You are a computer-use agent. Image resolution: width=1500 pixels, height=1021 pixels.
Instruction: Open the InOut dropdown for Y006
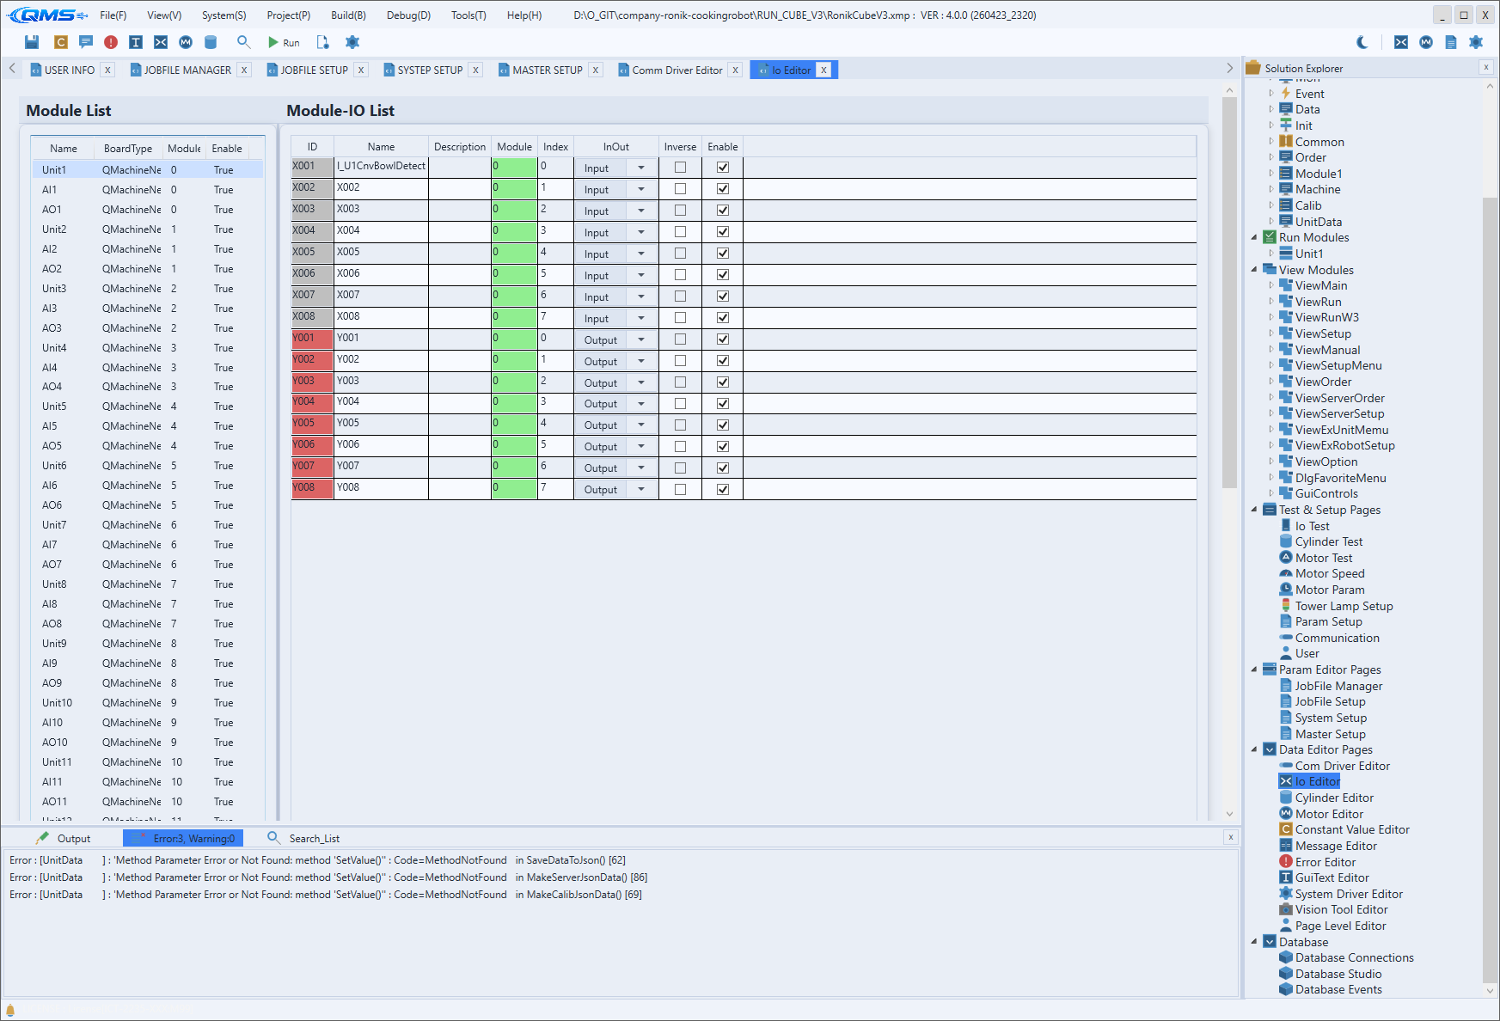(x=641, y=446)
